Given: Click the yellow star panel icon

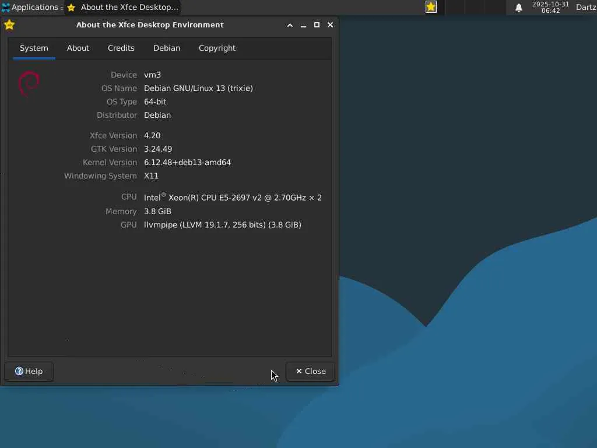Looking at the screenshot, I should click(431, 7).
